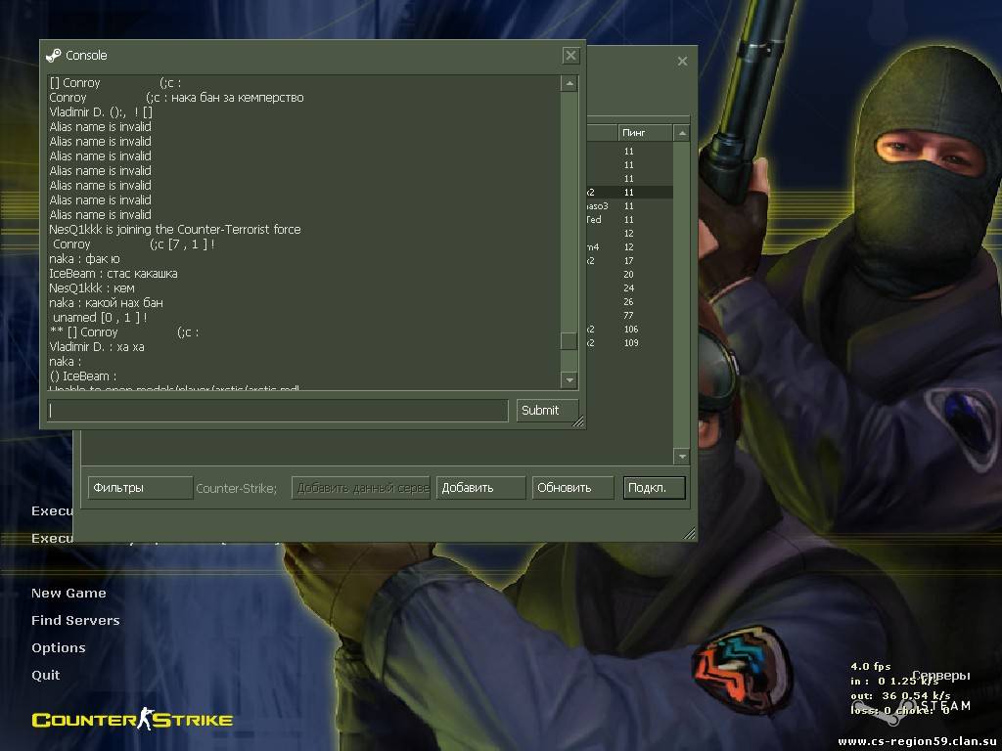This screenshot has width=1002, height=751.
Task: Click the Counter-Strike filter label text
Action: point(237,489)
